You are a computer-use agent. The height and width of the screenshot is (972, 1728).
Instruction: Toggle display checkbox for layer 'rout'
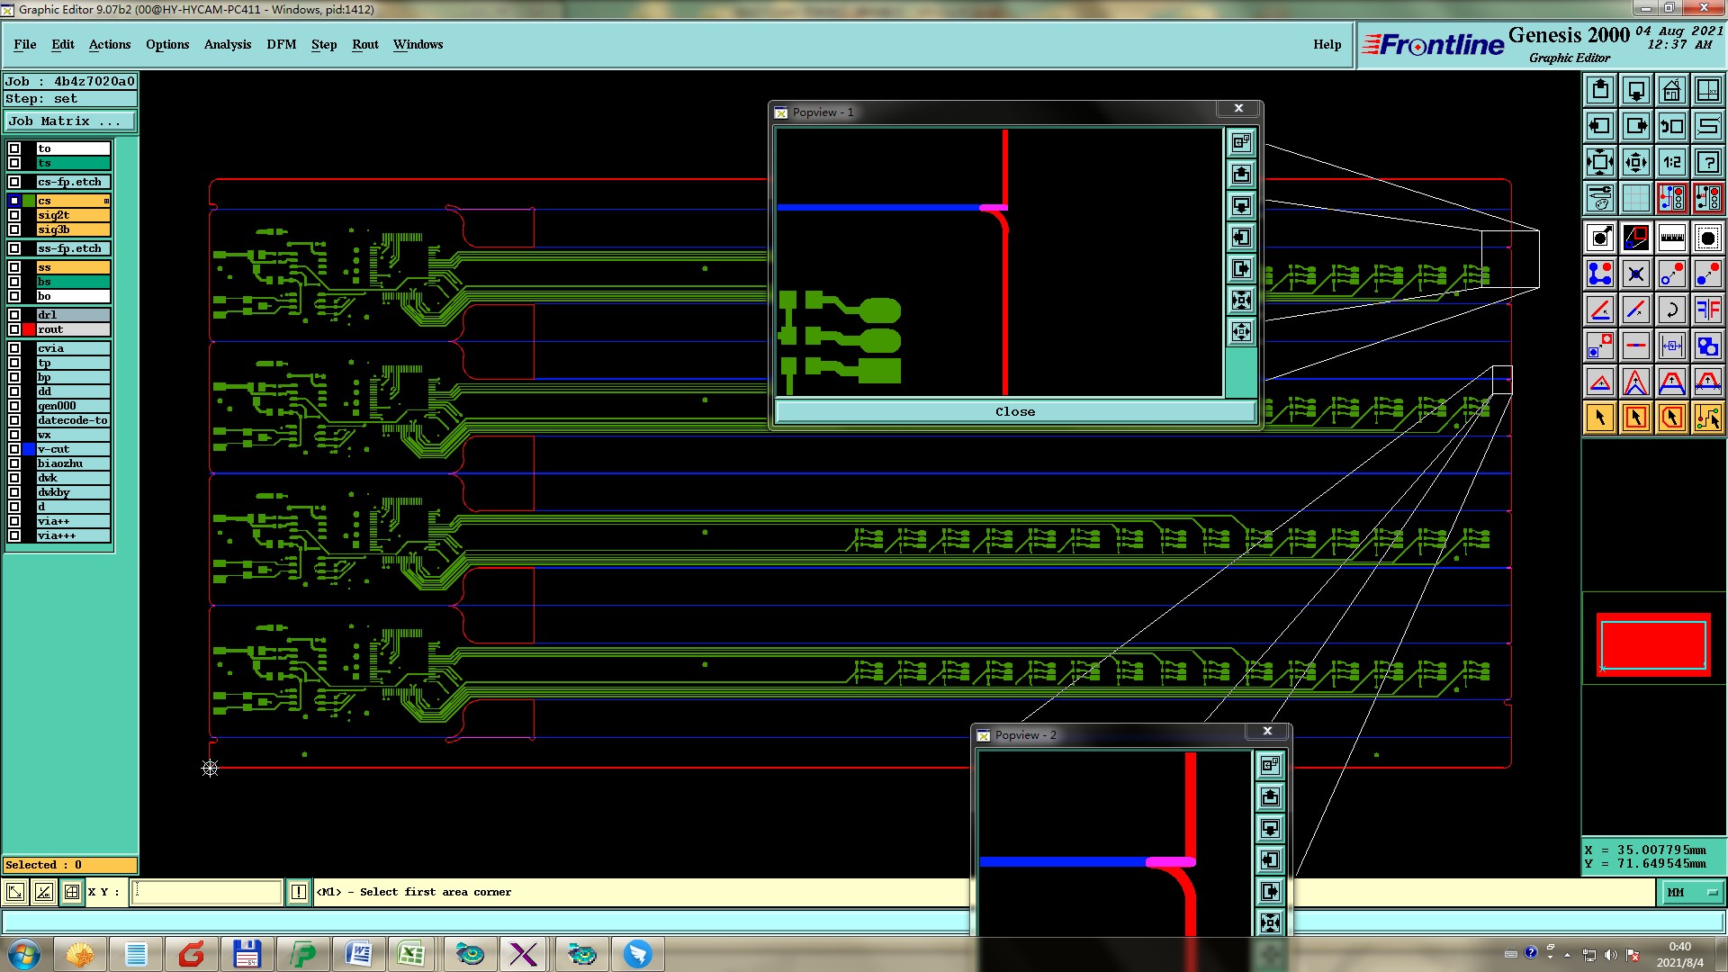pyautogui.click(x=14, y=329)
